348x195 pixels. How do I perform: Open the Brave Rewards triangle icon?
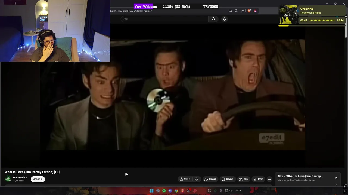coord(255,11)
